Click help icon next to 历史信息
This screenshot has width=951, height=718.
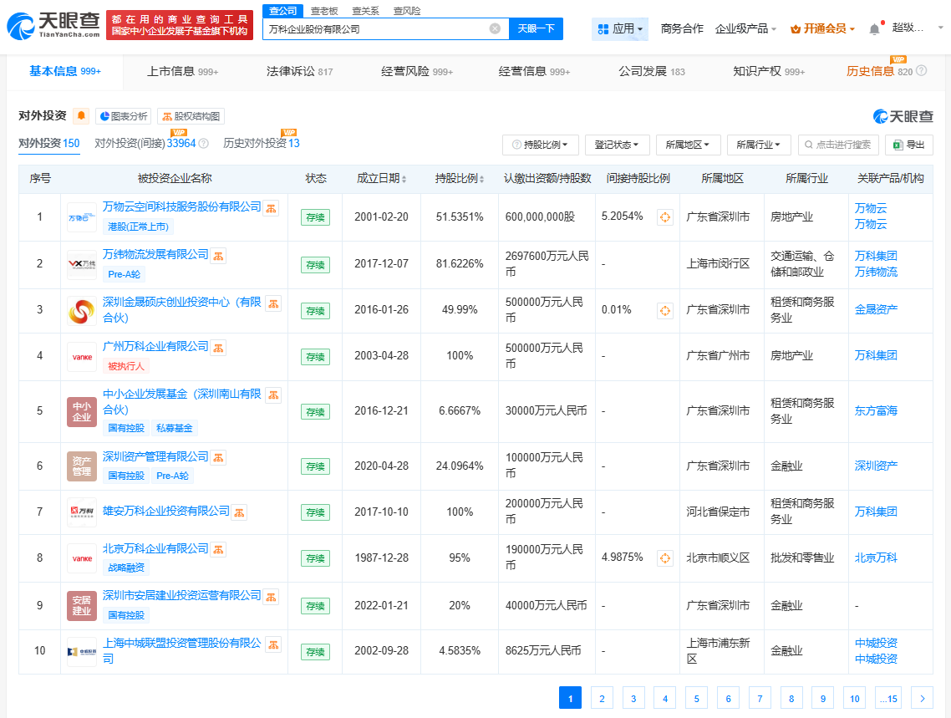[x=921, y=71]
